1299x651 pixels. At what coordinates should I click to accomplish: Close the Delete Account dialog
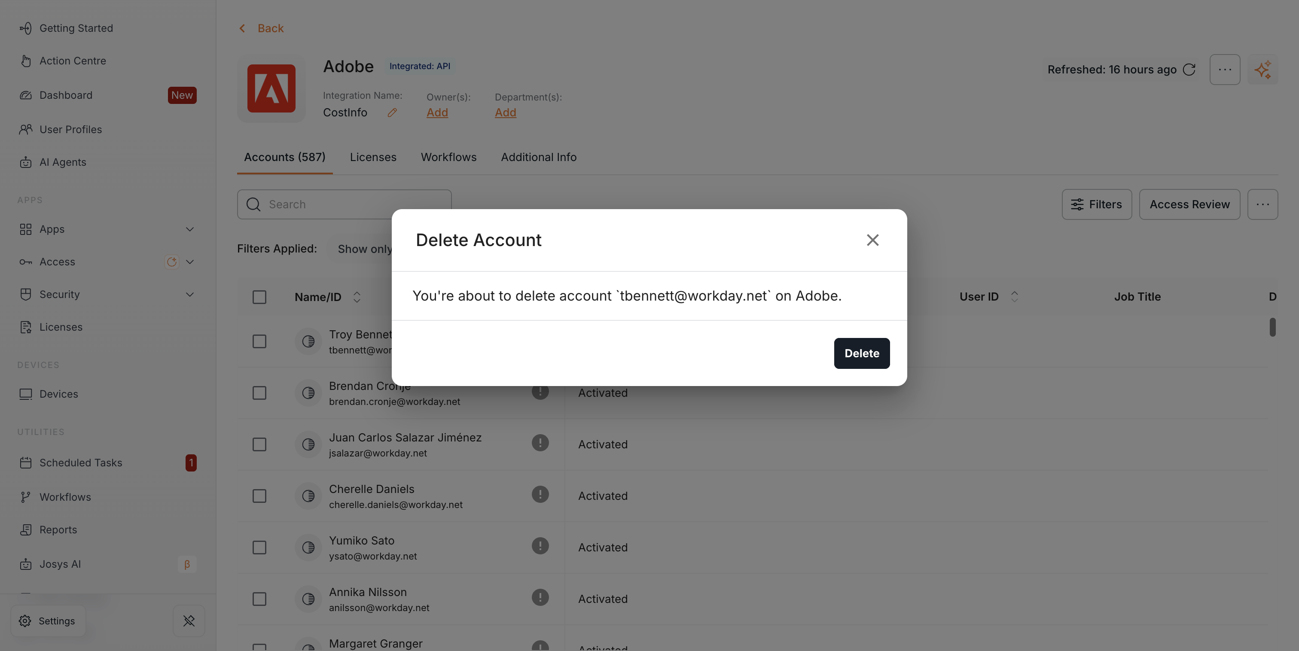point(873,240)
